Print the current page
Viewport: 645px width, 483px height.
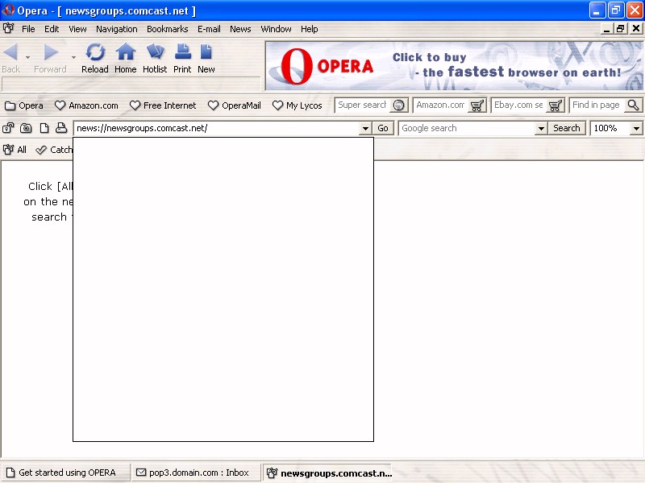pos(182,58)
